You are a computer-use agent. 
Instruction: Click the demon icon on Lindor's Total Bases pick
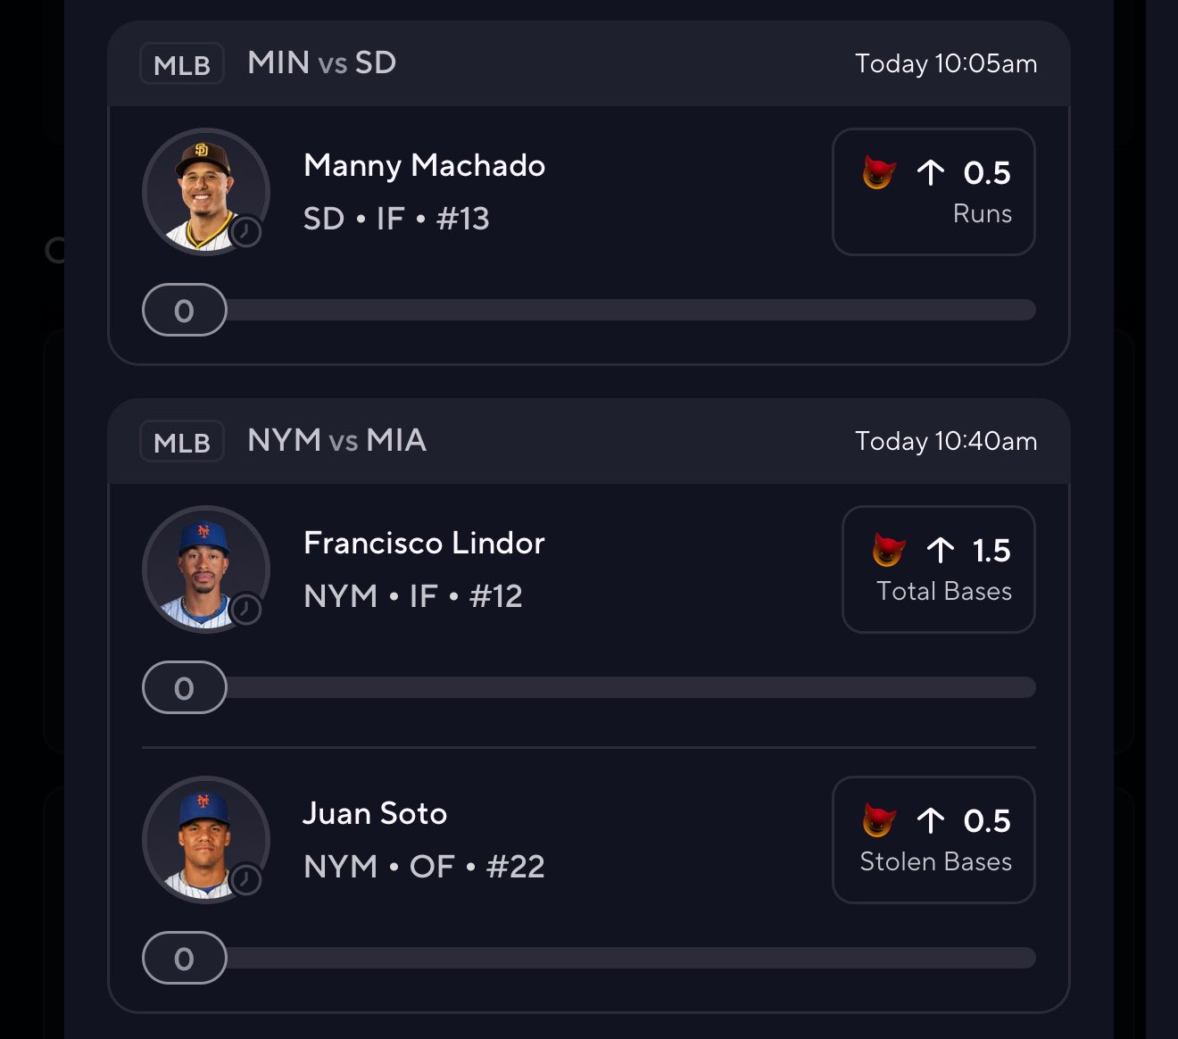point(889,550)
